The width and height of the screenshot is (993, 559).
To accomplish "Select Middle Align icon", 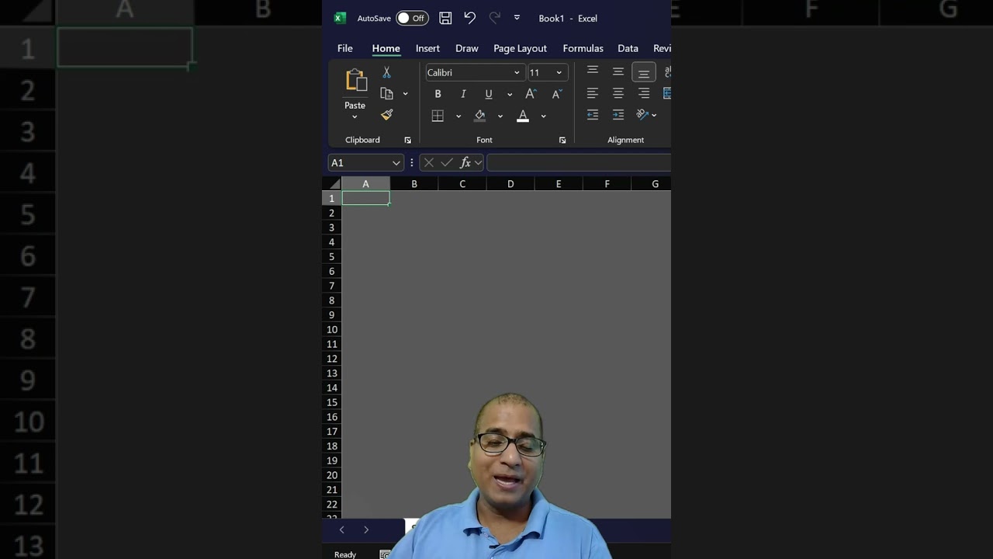I will (x=618, y=71).
